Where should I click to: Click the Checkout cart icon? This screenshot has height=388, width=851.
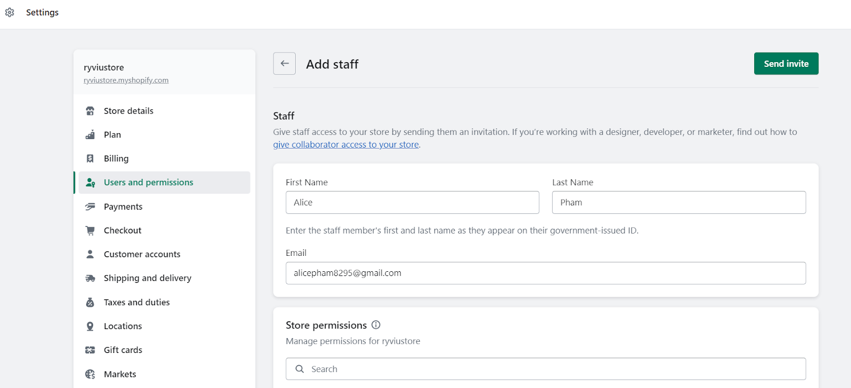(90, 230)
